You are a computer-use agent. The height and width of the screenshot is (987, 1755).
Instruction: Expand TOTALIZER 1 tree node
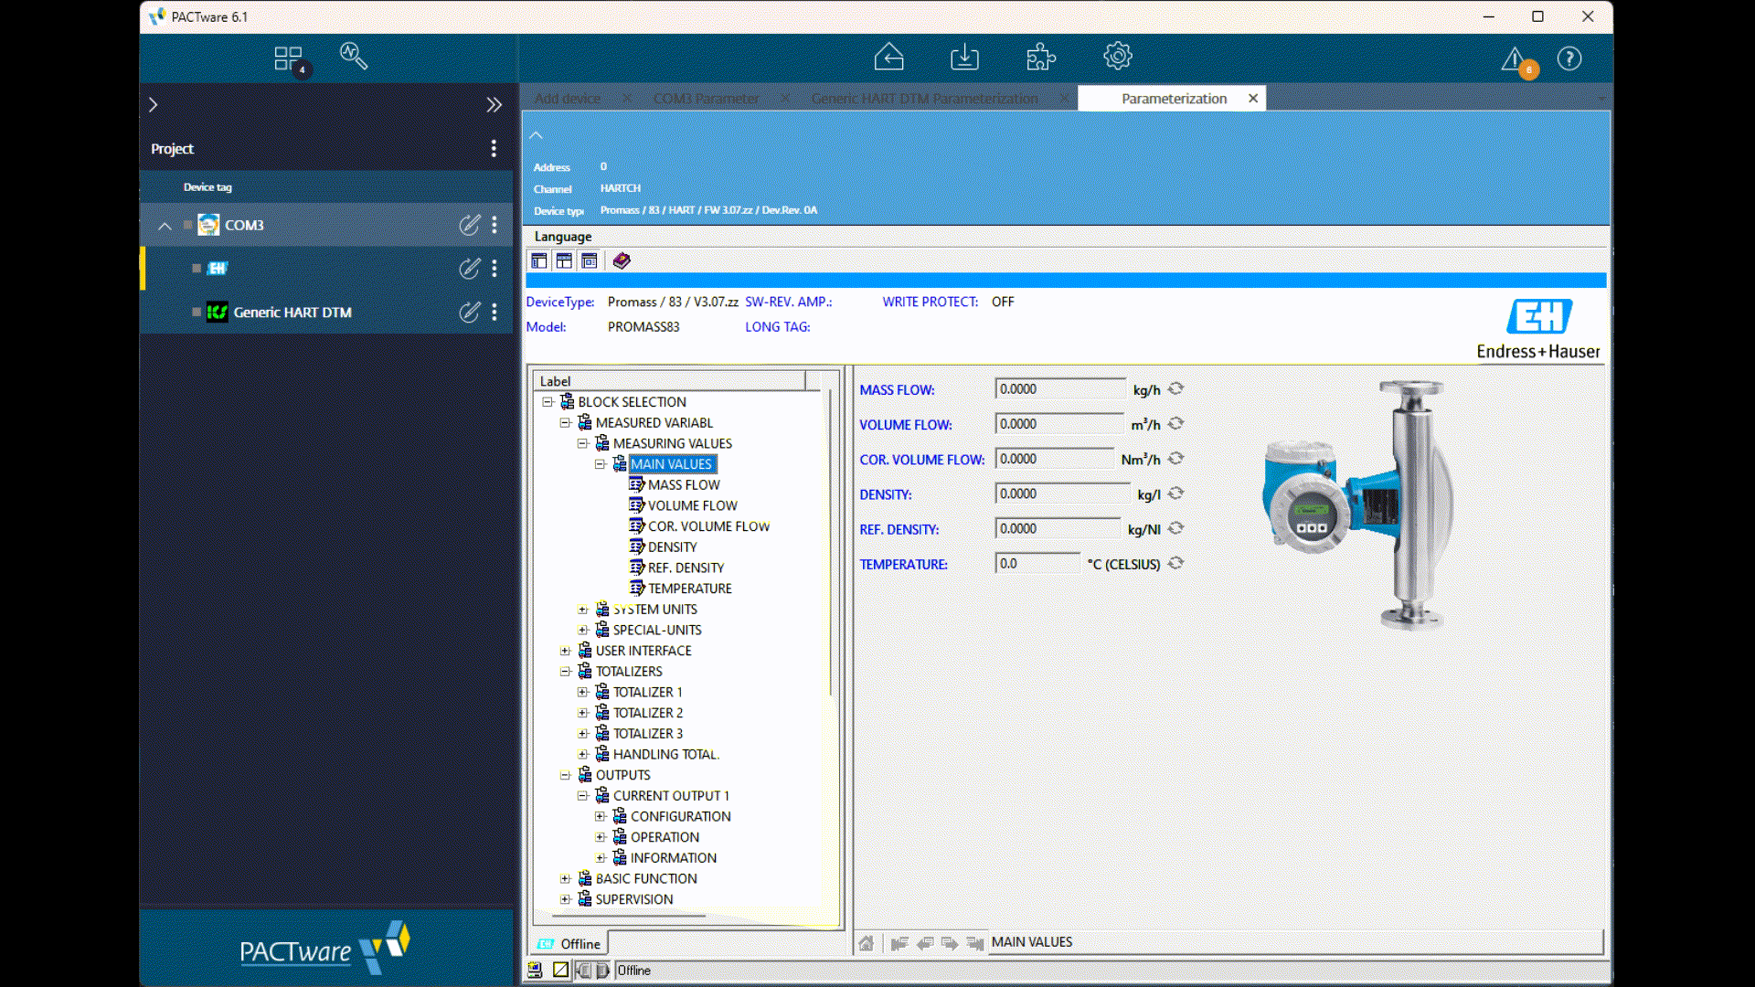click(582, 693)
